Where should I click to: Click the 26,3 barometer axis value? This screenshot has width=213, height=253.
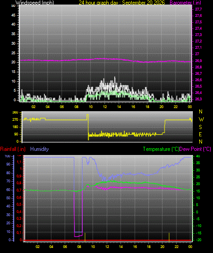[198, 99]
